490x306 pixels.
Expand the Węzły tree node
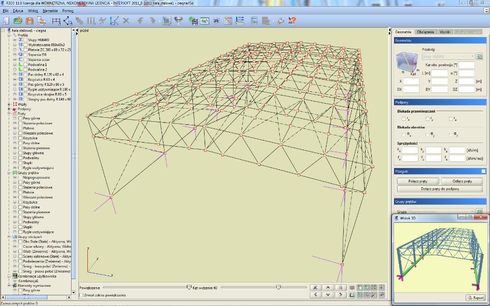click(9, 105)
